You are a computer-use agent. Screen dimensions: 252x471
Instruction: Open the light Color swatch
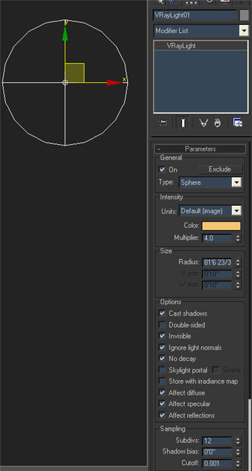[221, 226]
